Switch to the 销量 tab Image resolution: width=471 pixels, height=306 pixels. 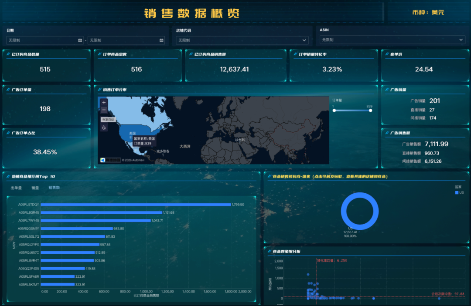pos(35,188)
